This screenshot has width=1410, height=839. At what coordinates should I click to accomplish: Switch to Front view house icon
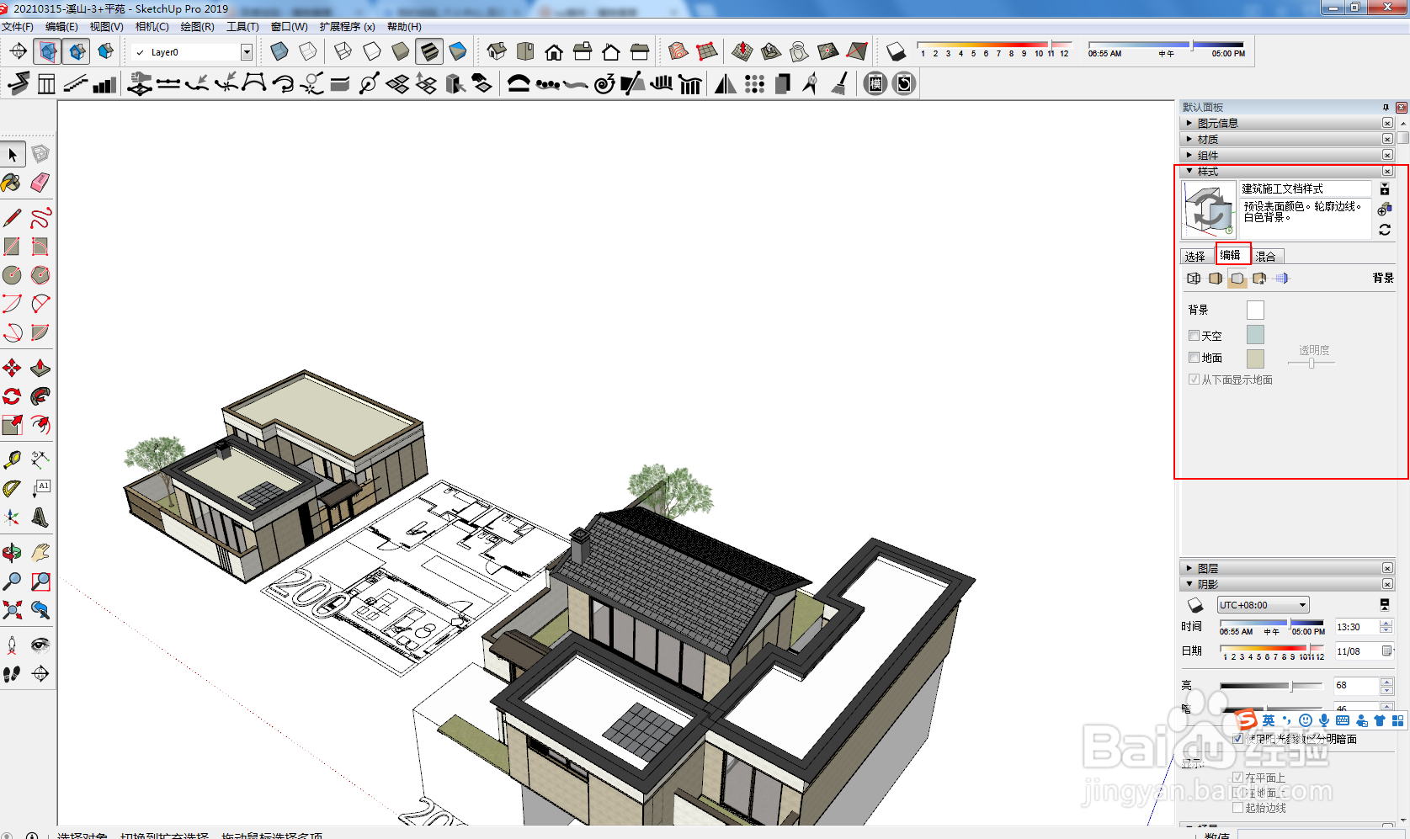554,52
